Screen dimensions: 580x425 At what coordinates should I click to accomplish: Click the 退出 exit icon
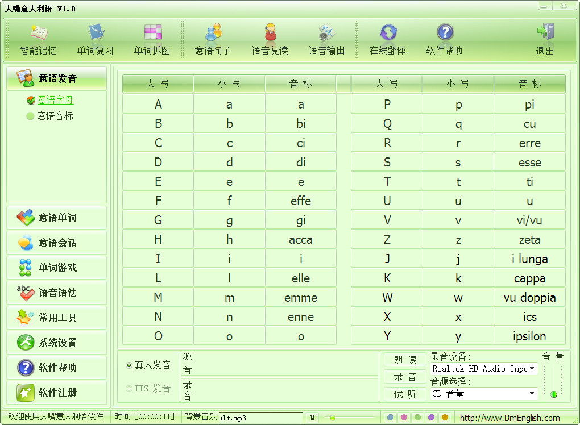coord(545,39)
